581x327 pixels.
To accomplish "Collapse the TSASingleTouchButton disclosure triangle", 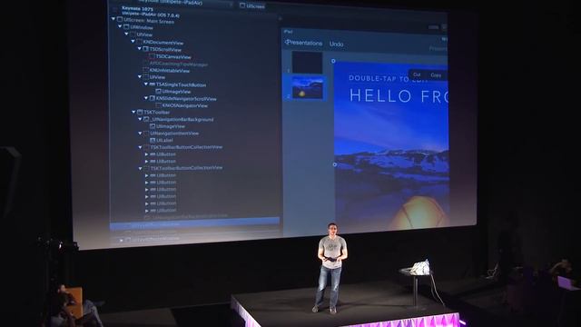I will click(x=146, y=84).
